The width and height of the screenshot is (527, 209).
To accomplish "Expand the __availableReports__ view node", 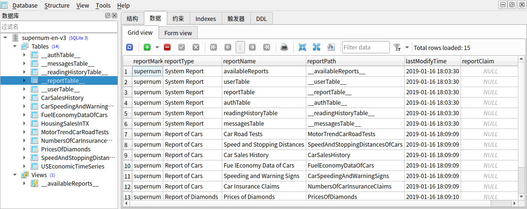I will tap(24, 183).
